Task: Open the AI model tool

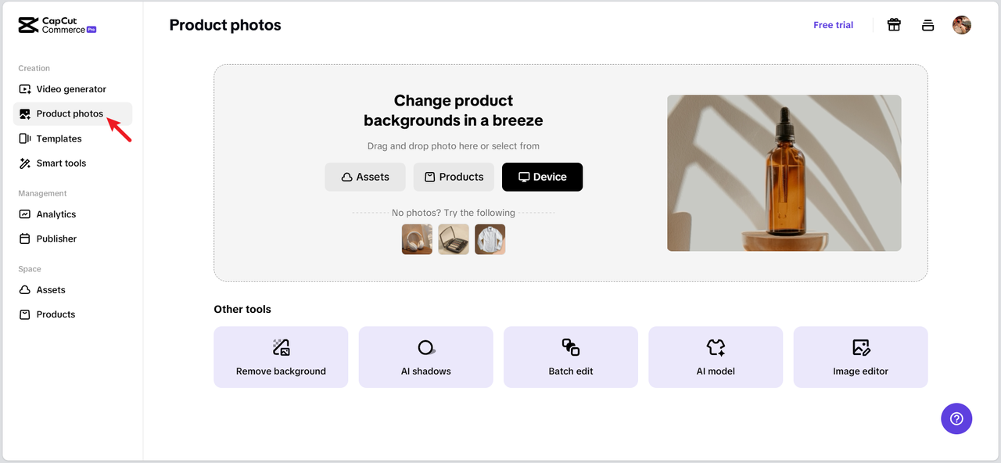Action: (x=716, y=357)
